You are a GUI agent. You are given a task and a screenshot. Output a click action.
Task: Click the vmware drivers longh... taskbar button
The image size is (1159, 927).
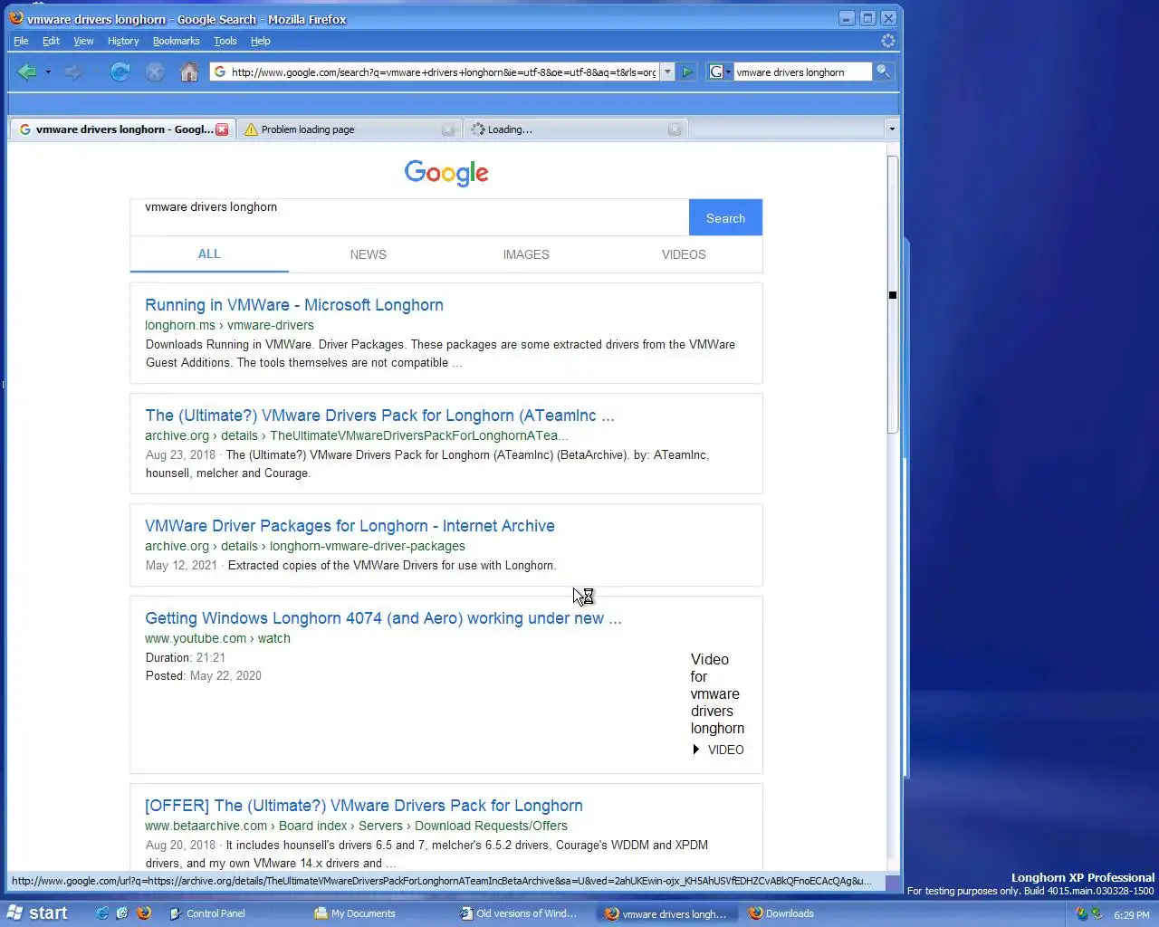pos(668,913)
